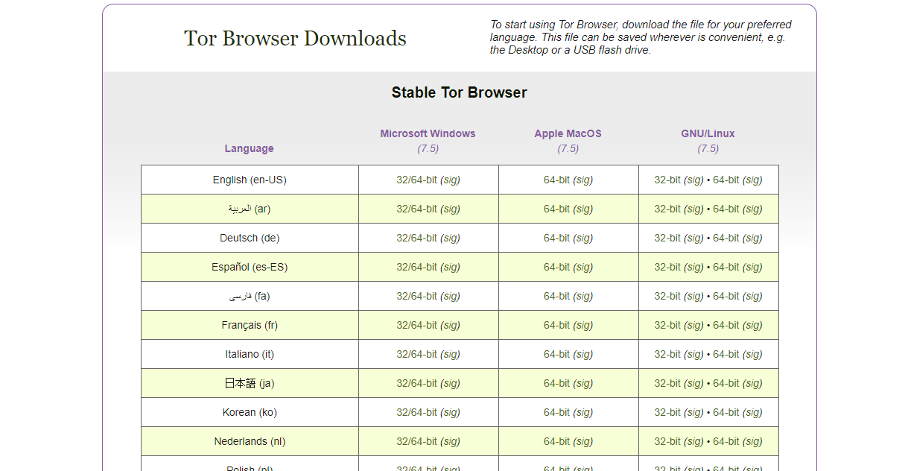Download Linux 32-bit for Farsi (fa)

click(667, 296)
